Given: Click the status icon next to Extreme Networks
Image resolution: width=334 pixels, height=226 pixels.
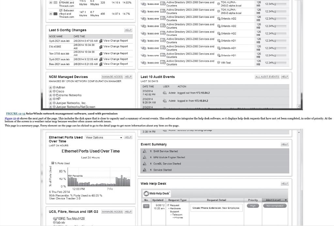Looking at the screenshot, I should pyautogui.click(x=54, y=95).
